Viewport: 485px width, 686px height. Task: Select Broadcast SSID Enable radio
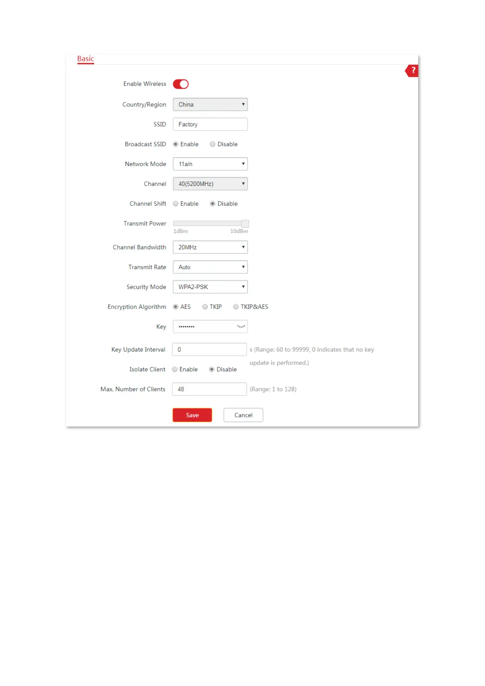[x=176, y=144]
